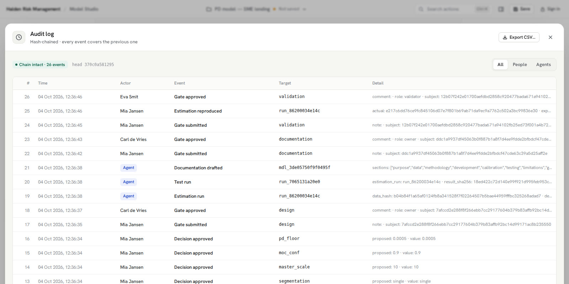The height and width of the screenshot is (284, 569).
Task: Click the Test run event text
Action: [182, 182]
